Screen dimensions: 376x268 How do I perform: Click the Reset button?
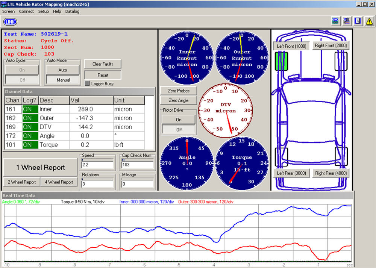pyautogui.click(x=103, y=75)
